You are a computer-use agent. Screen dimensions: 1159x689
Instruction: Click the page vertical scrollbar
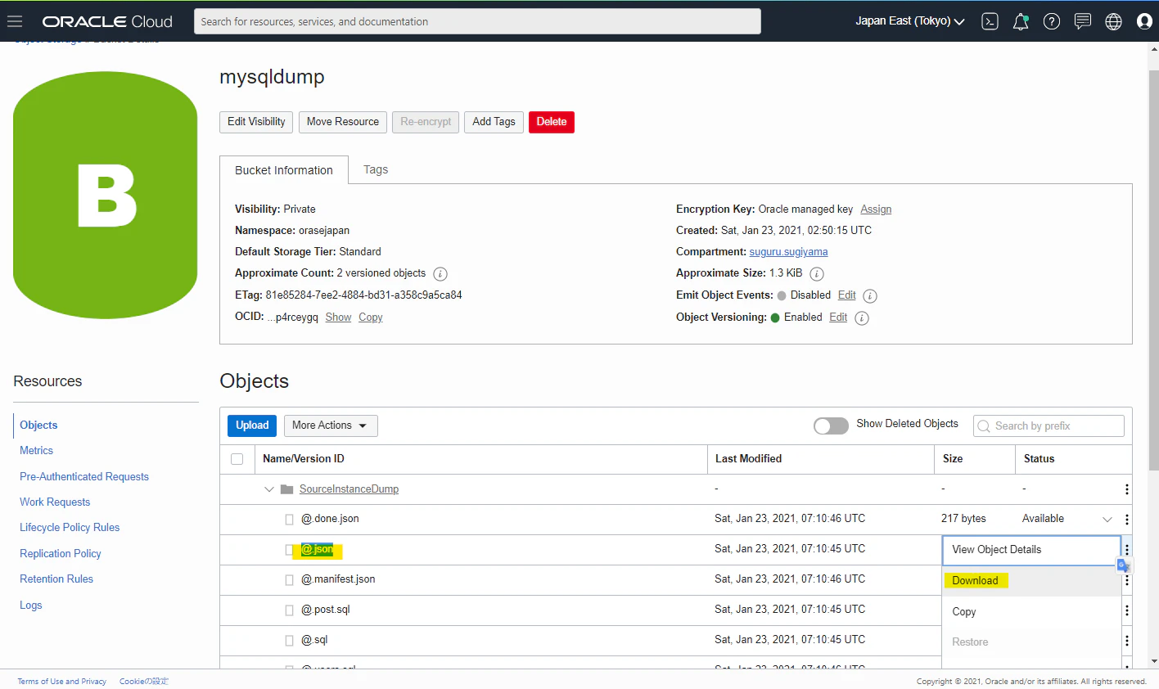point(1154,270)
